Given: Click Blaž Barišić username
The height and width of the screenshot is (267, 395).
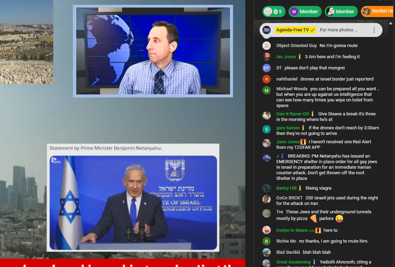Looking at the screenshot, I should pyautogui.click(x=288, y=252).
